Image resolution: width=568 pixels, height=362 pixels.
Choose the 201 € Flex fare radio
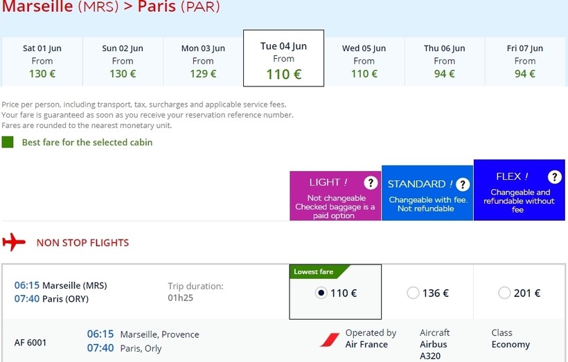504,293
